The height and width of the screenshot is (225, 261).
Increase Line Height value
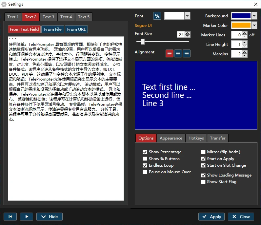coord(244,43)
